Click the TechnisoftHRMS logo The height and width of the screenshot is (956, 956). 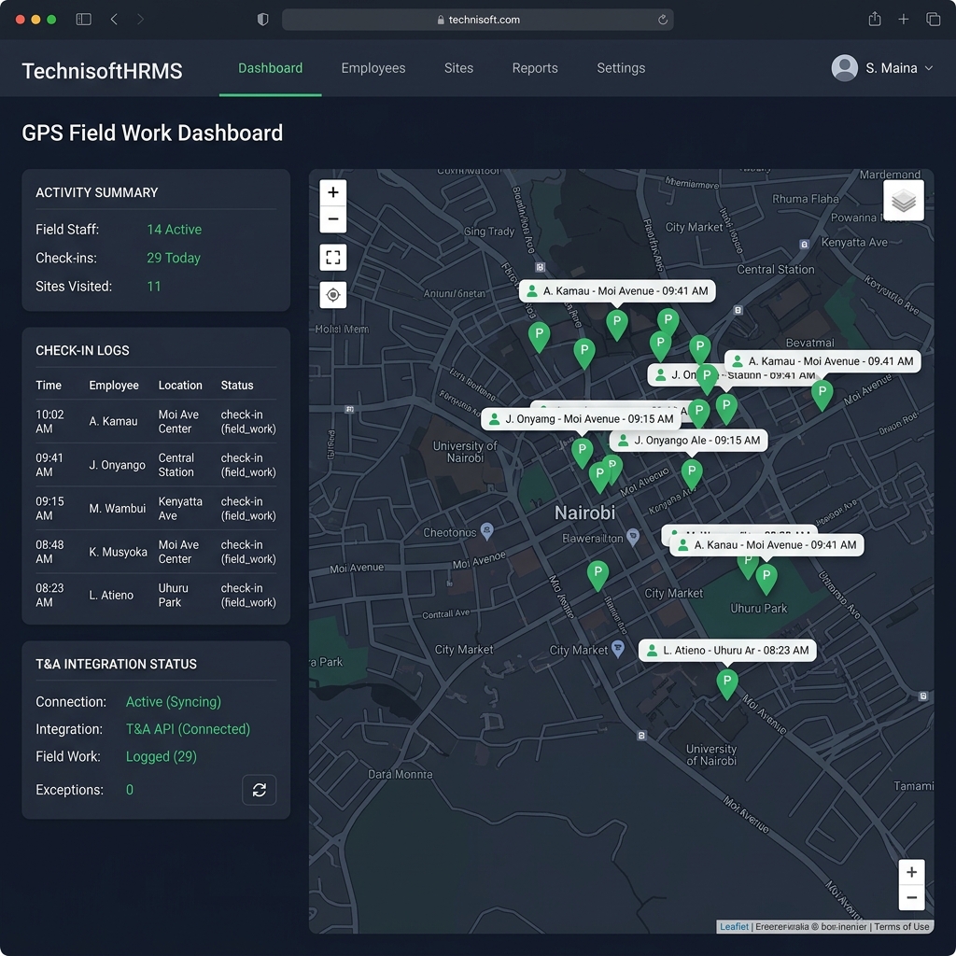pos(102,71)
